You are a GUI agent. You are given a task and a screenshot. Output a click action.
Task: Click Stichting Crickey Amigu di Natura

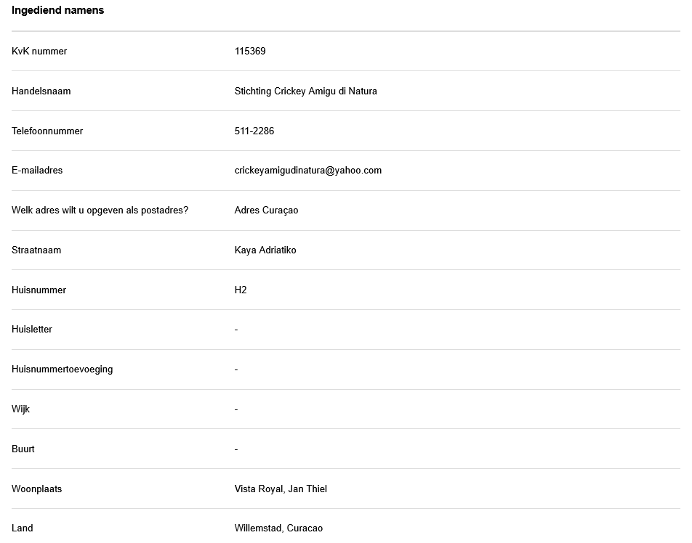(305, 91)
